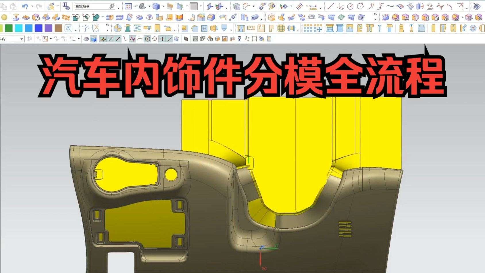
Task: Pick the purple color swatch
Action: 49,28
